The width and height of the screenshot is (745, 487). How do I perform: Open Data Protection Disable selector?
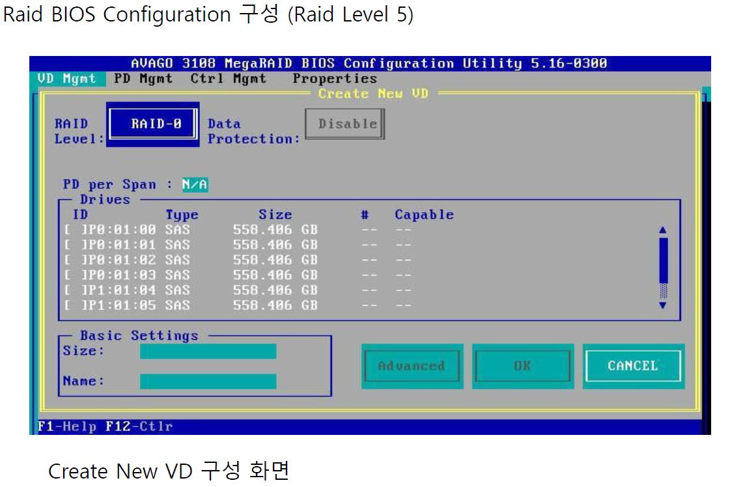(x=345, y=124)
